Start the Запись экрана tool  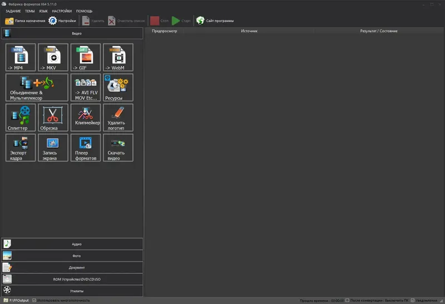[53, 148]
